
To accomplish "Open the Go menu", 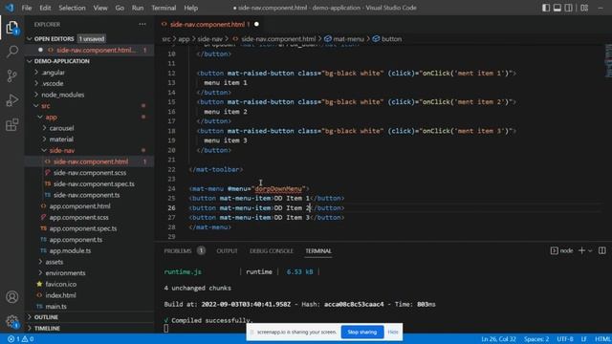I will tap(120, 8).
